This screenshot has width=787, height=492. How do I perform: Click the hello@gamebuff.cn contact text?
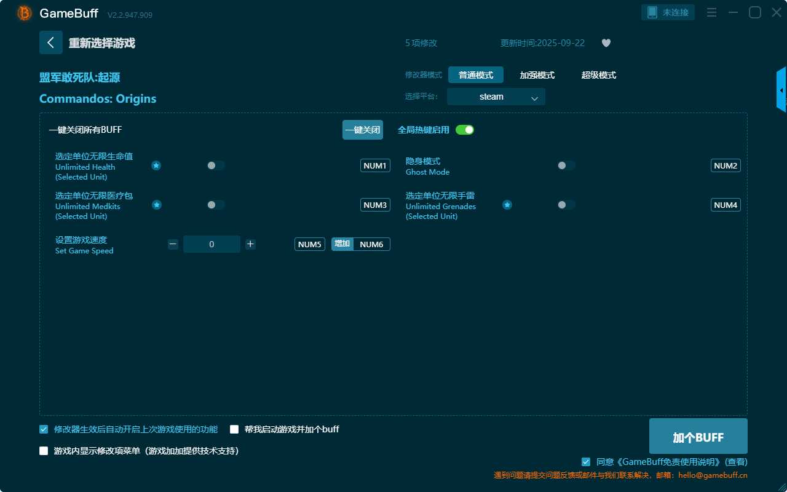tap(713, 475)
